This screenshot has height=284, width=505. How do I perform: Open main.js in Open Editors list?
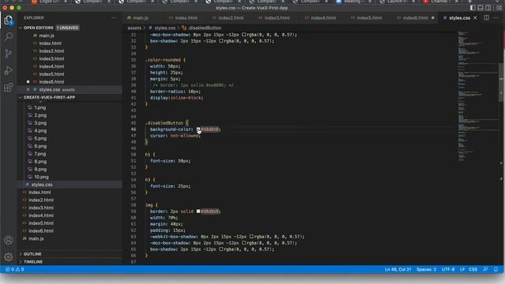tap(47, 35)
